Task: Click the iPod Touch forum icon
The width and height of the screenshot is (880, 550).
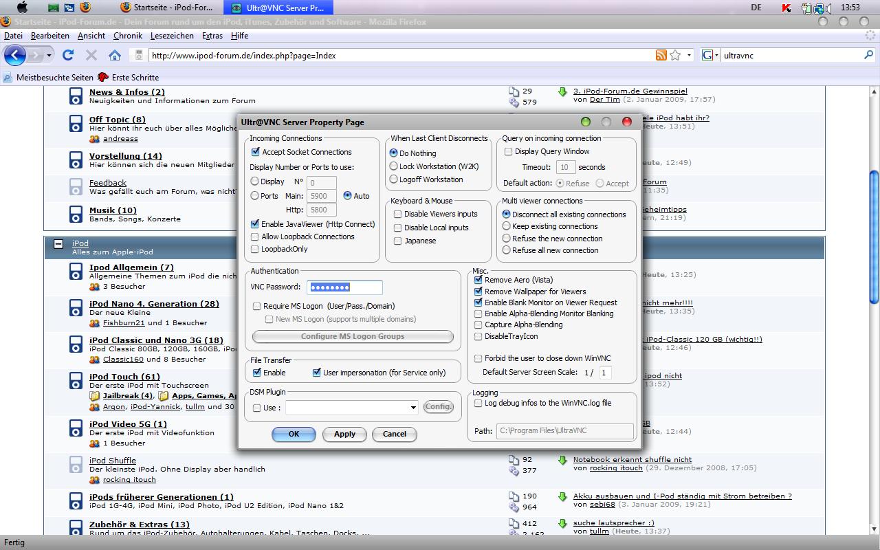Action: tap(76, 381)
